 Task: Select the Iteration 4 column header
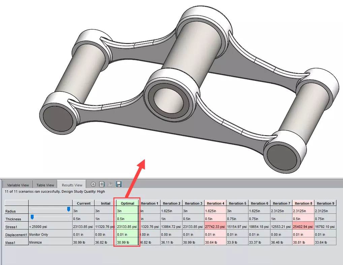pos(215,203)
